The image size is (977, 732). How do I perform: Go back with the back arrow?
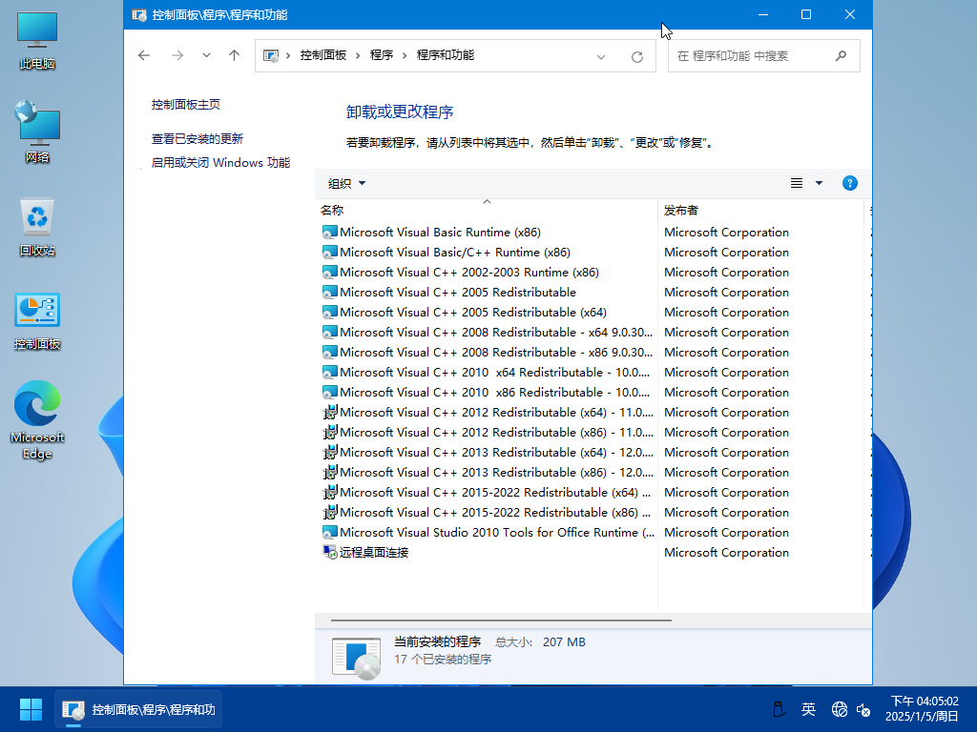pyautogui.click(x=144, y=55)
